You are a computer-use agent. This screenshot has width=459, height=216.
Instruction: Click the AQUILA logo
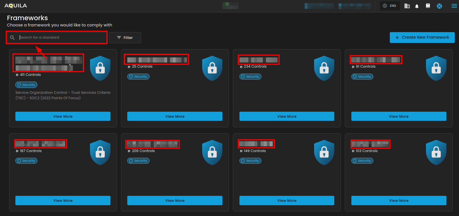[x=16, y=6]
